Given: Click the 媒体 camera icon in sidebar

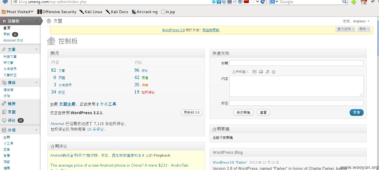Looking at the screenshot, I should pos(4,83).
